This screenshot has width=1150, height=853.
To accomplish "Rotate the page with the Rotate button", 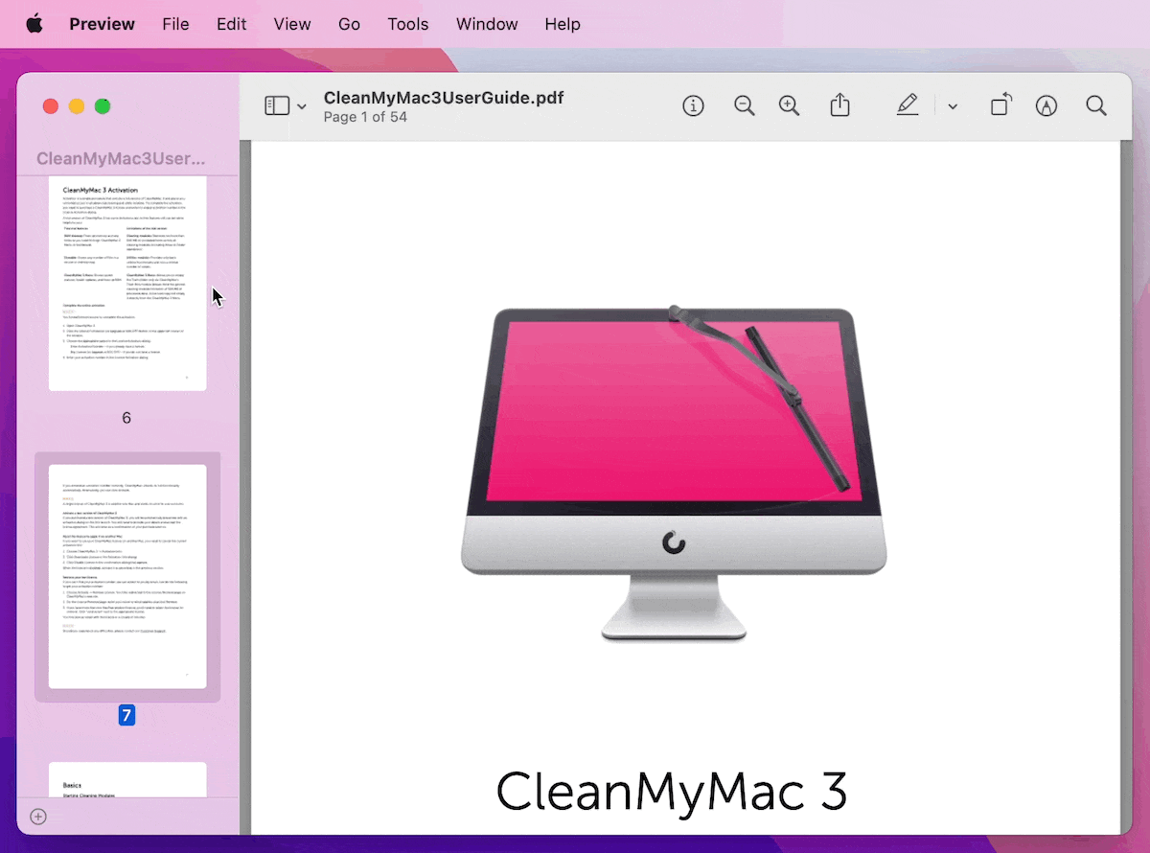I will 1000,104.
